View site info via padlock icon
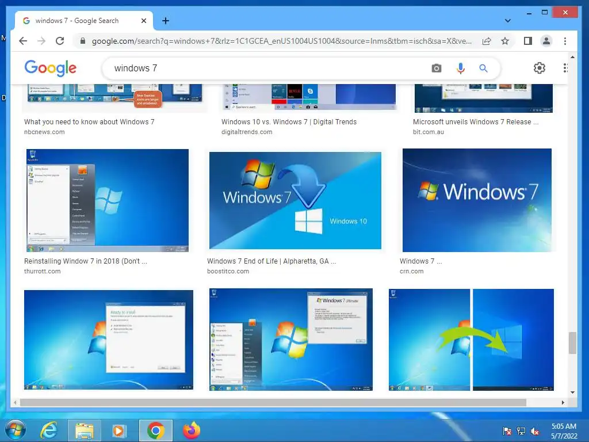589x442 pixels. pyautogui.click(x=83, y=41)
